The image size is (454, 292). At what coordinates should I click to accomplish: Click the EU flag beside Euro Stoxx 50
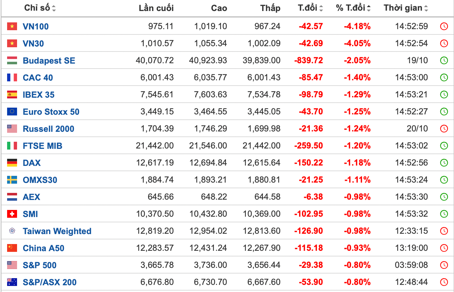(x=12, y=112)
